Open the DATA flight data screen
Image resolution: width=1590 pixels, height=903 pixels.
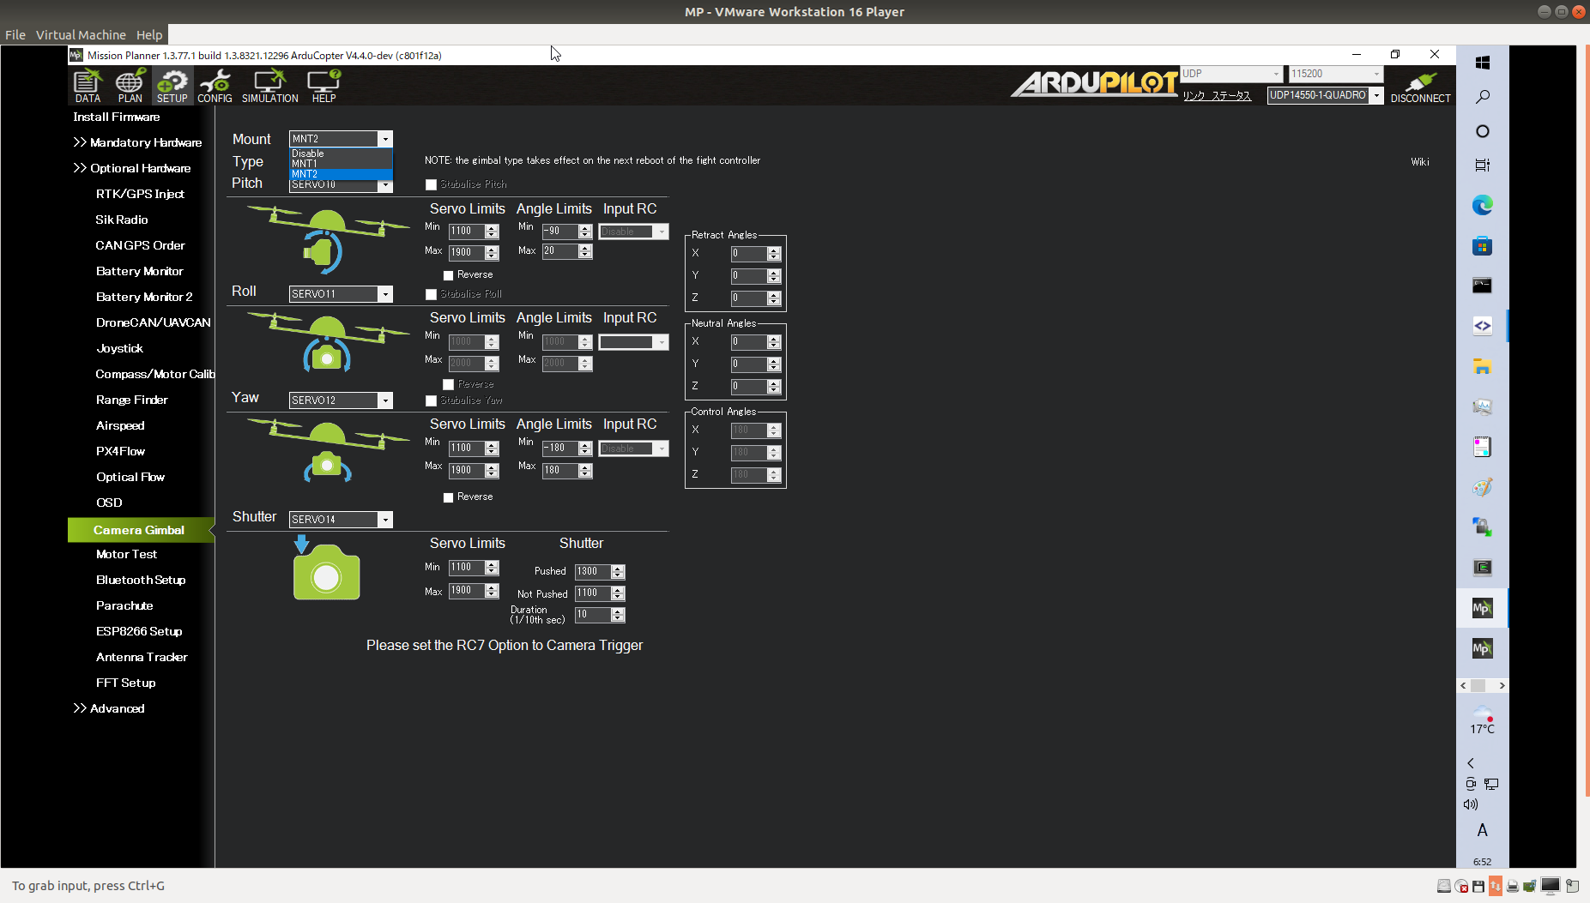point(87,85)
